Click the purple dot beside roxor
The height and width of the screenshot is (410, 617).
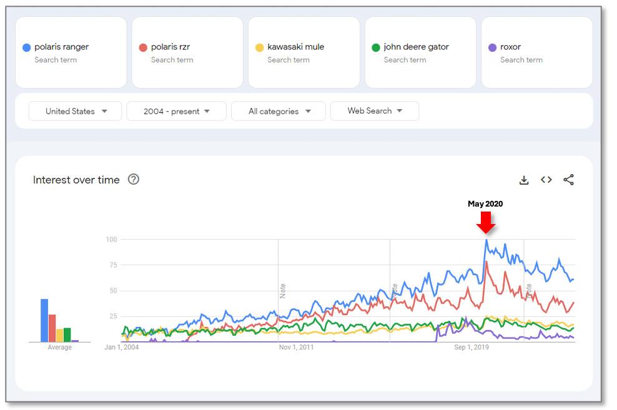(492, 47)
